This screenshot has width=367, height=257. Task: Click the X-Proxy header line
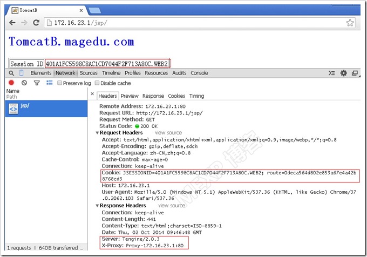[x=142, y=246]
